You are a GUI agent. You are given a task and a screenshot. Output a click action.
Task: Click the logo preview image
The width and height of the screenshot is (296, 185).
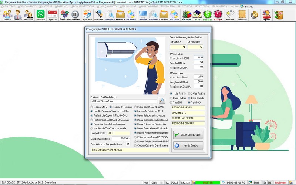click(x=128, y=65)
